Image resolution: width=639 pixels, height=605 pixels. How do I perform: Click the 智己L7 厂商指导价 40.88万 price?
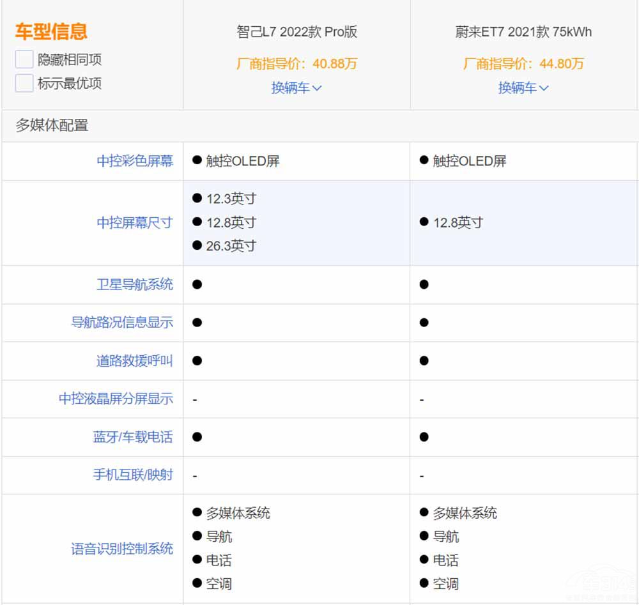[296, 64]
